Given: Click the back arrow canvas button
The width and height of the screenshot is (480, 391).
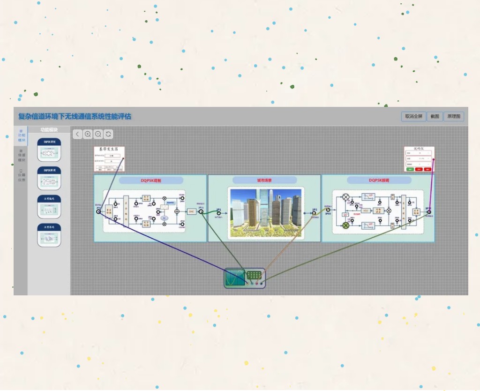Looking at the screenshot, I should 78,134.
